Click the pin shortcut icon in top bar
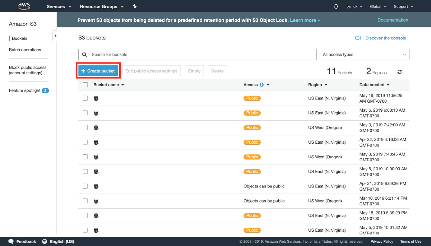The image size is (431, 246). 135,6
